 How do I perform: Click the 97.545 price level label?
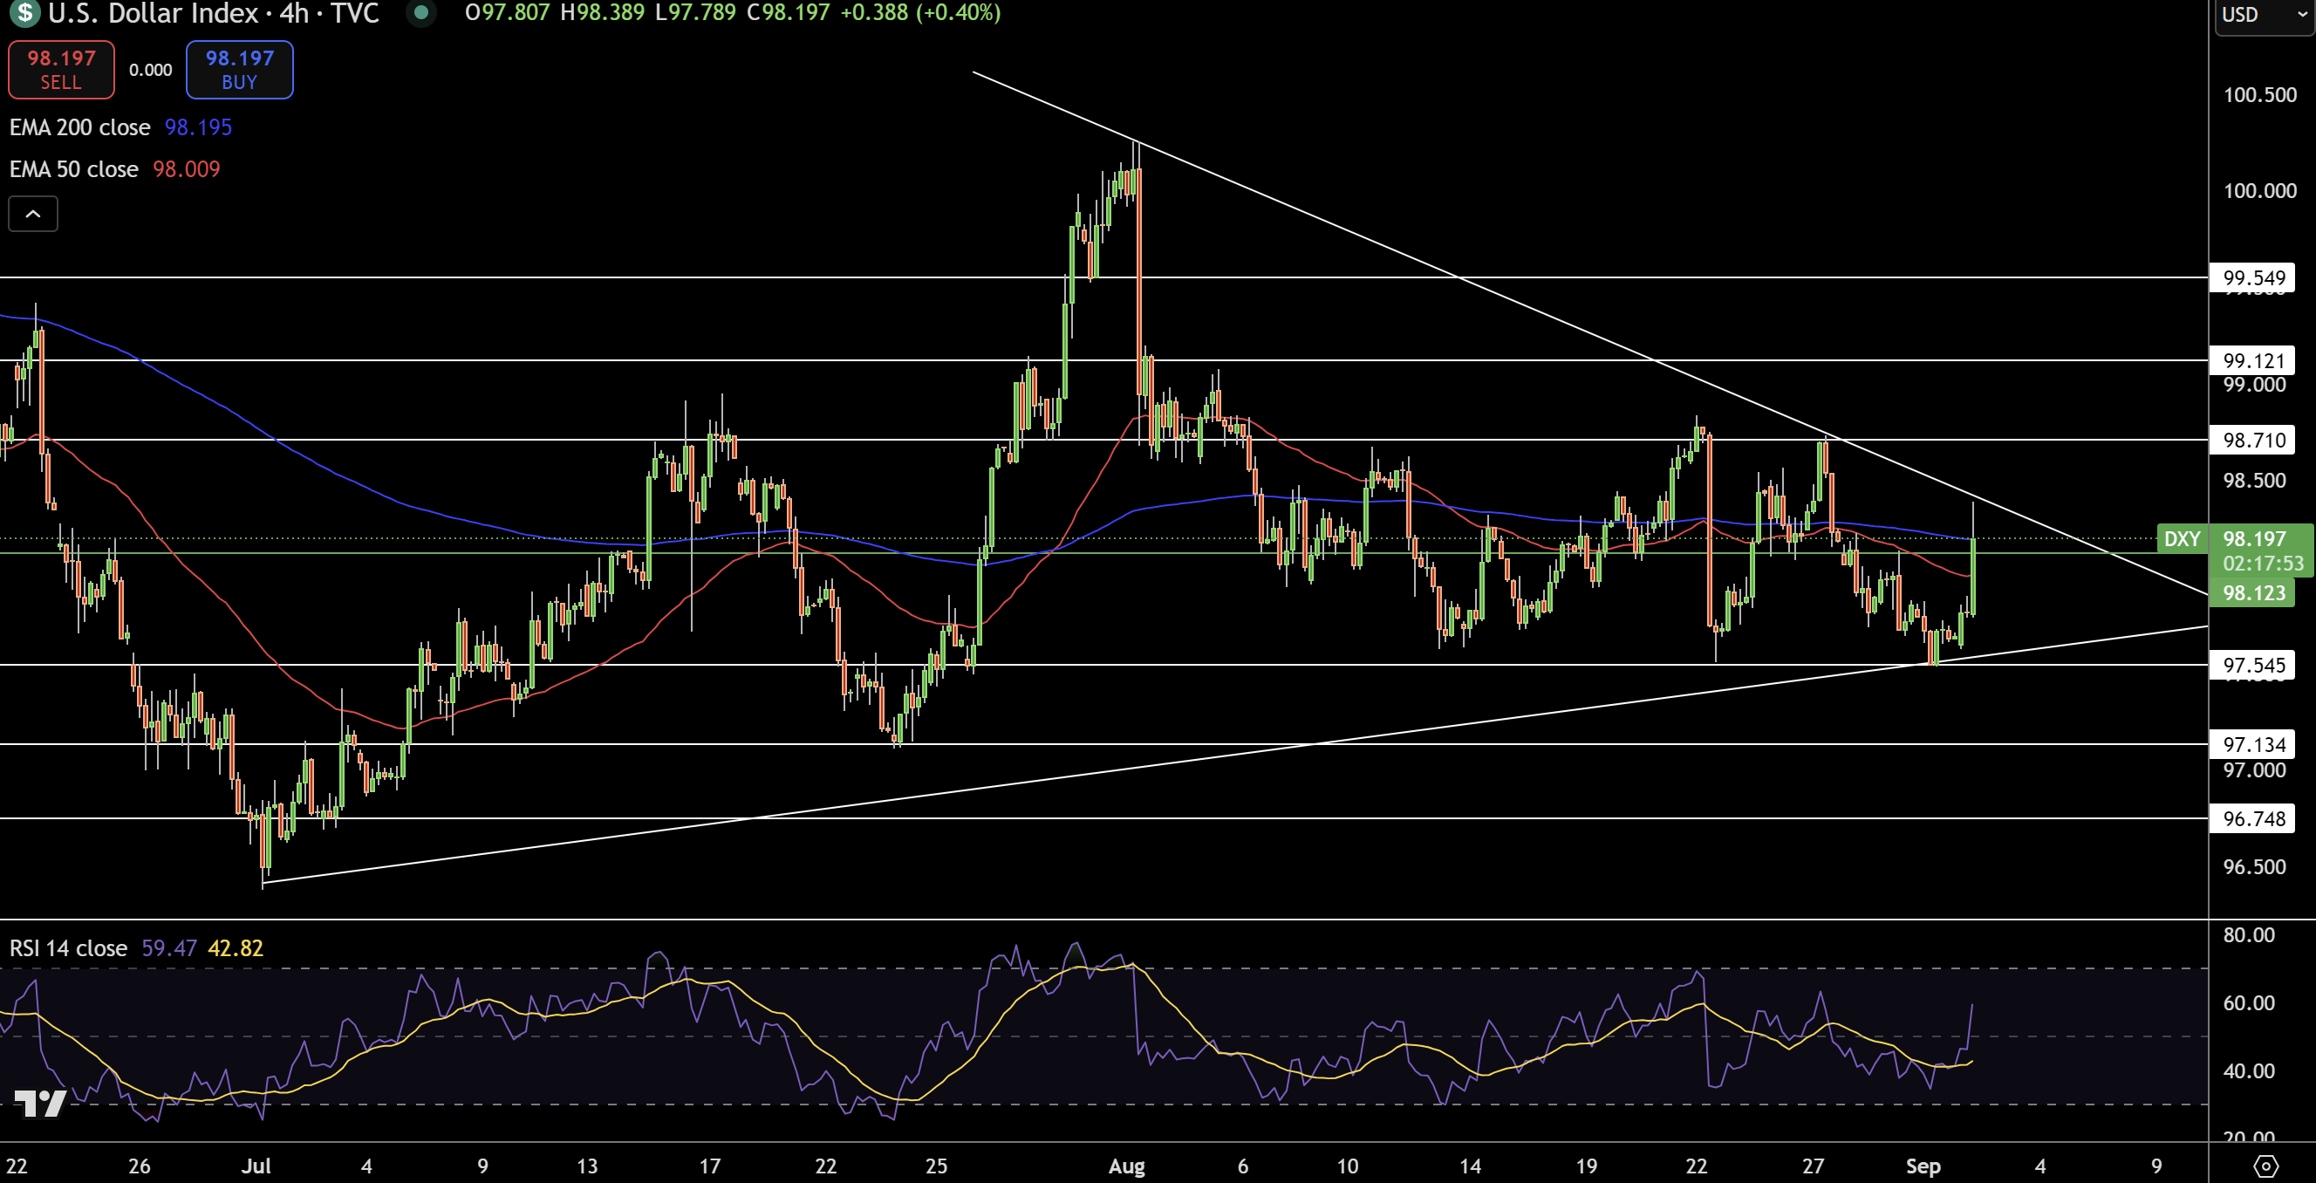pyautogui.click(x=2253, y=665)
